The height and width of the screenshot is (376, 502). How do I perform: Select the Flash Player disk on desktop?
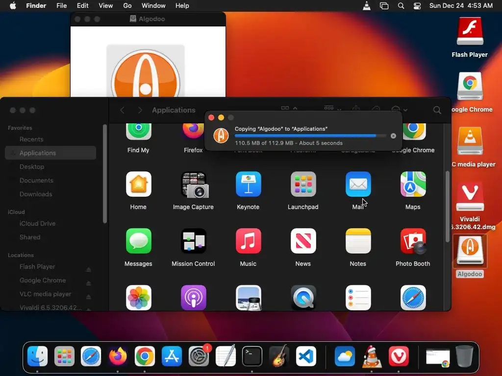[x=470, y=31]
